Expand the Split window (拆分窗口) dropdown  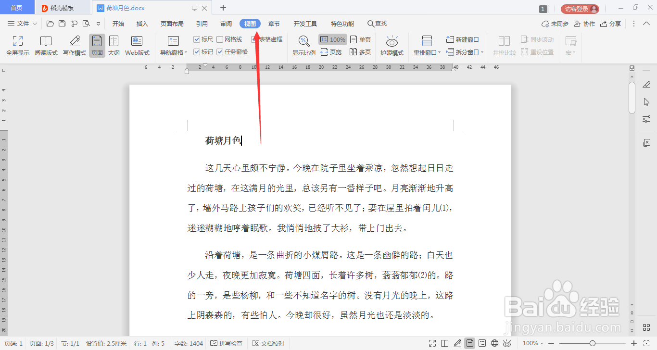point(482,52)
